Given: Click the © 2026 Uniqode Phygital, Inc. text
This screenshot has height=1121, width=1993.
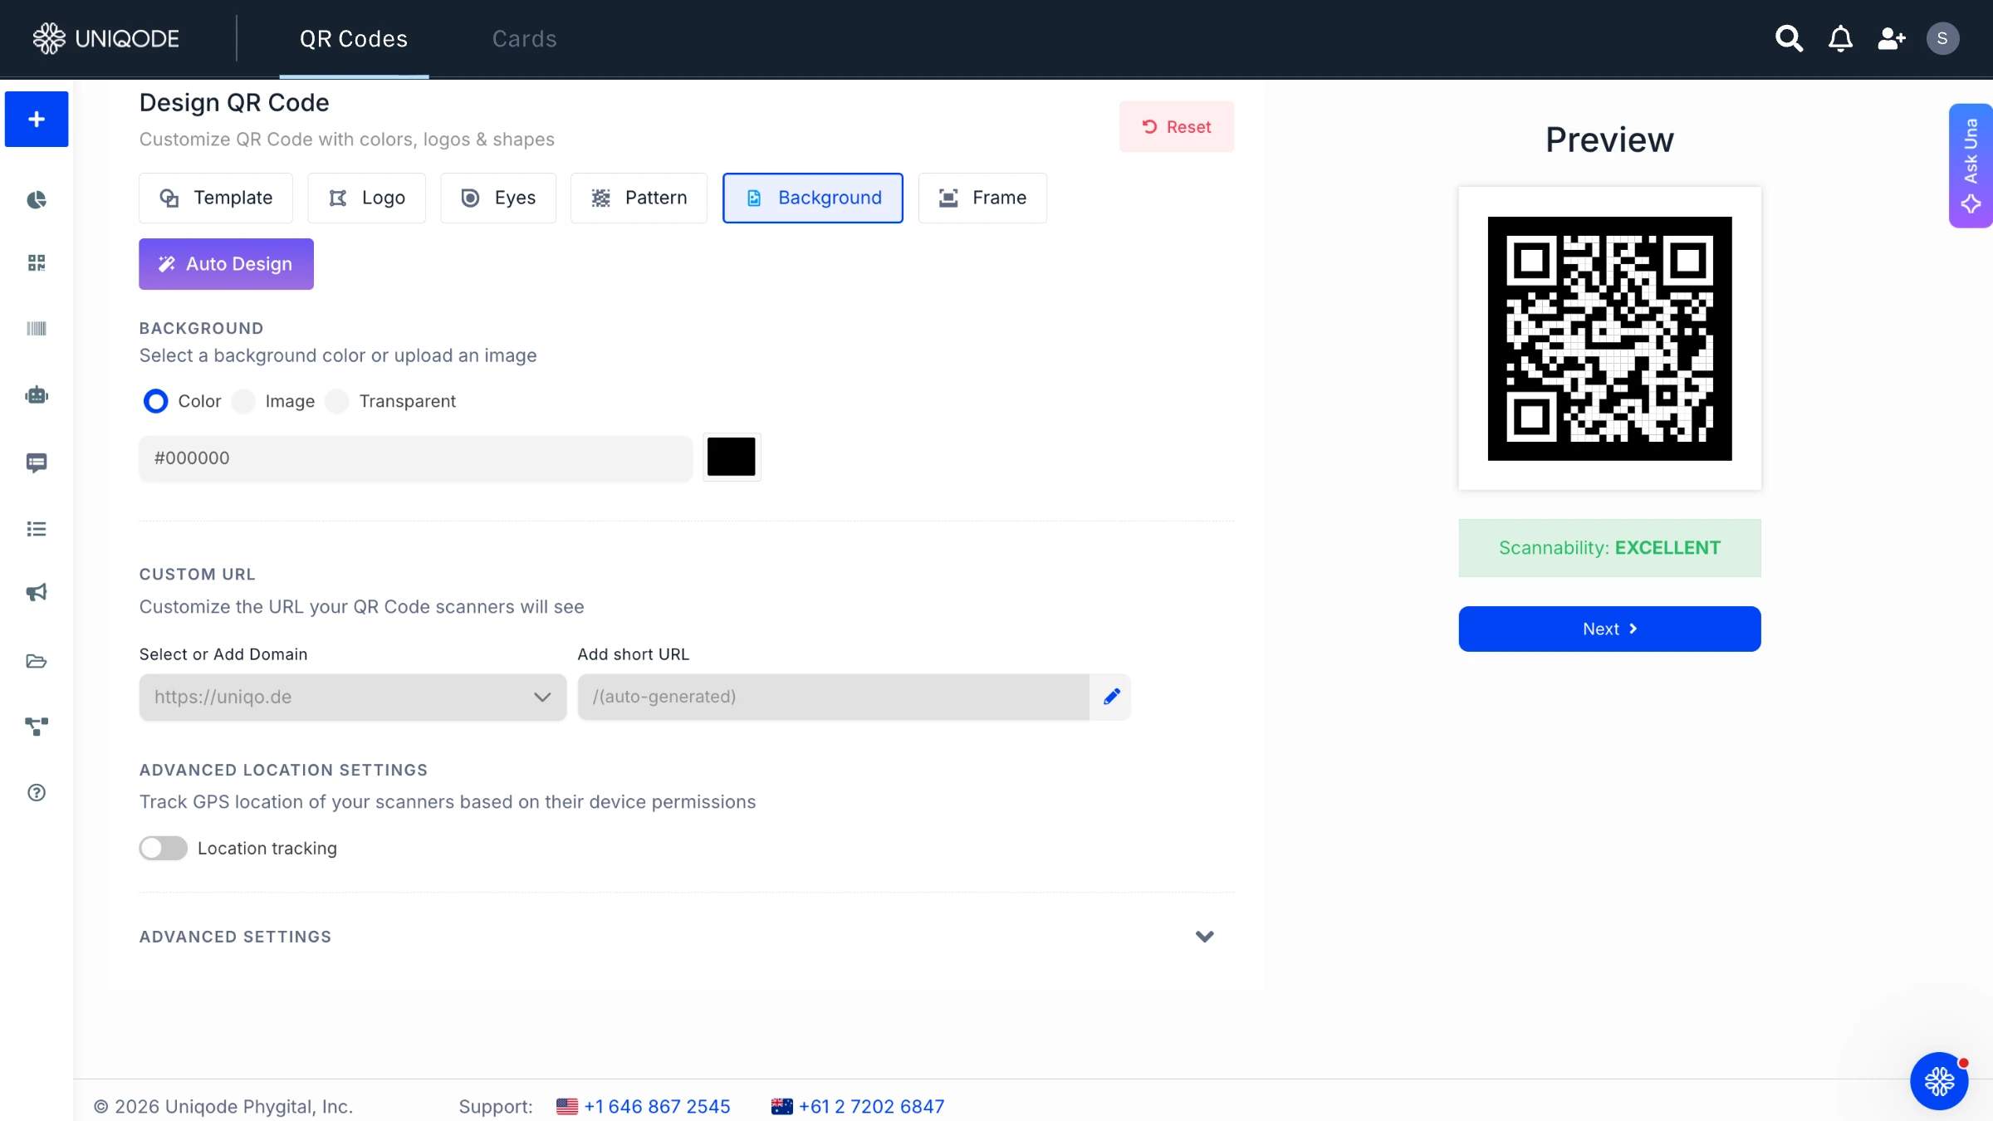Looking at the screenshot, I should pyautogui.click(x=223, y=1106).
